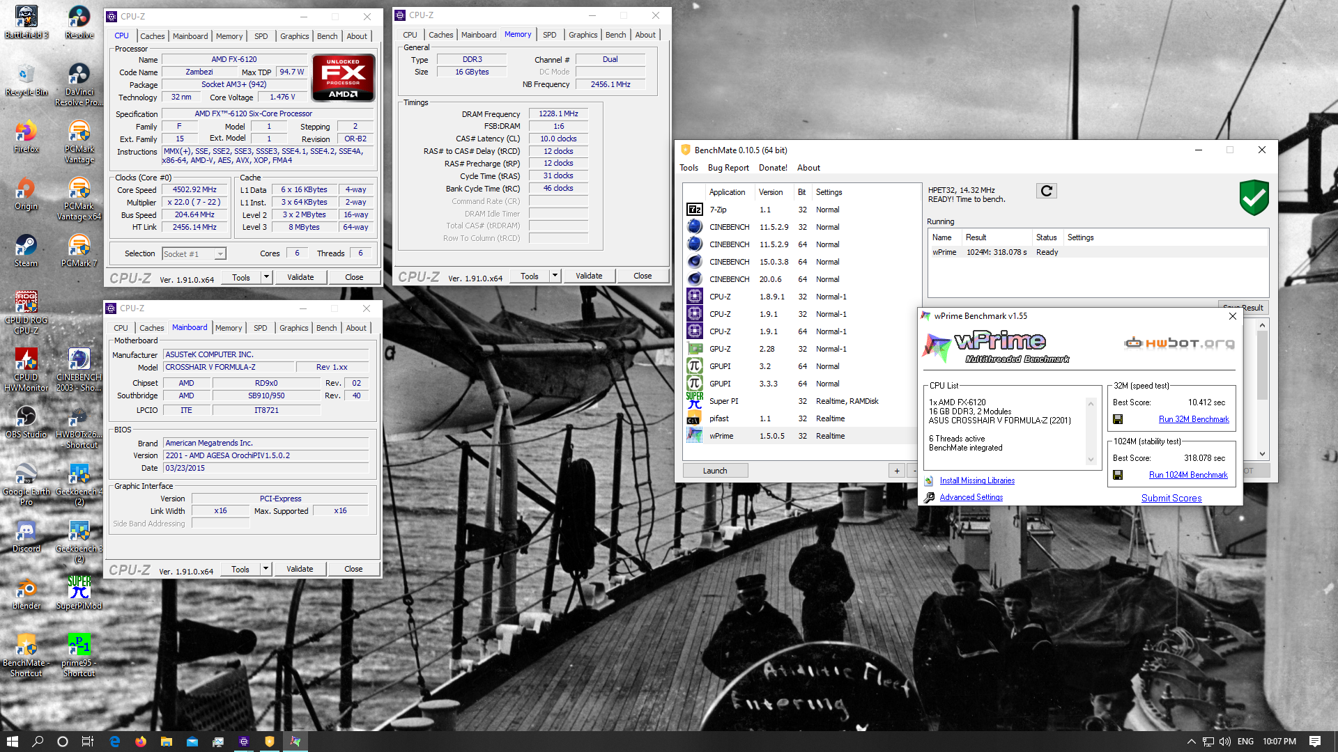Select the GPUPI 3.3.3 row icon

694,384
